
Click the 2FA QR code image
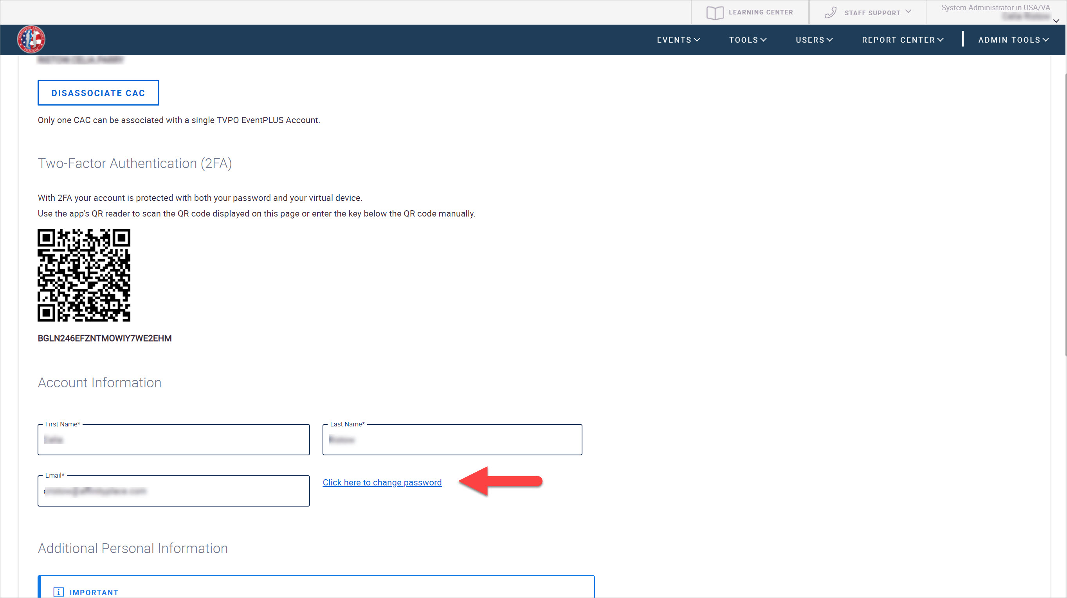point(84,276)
